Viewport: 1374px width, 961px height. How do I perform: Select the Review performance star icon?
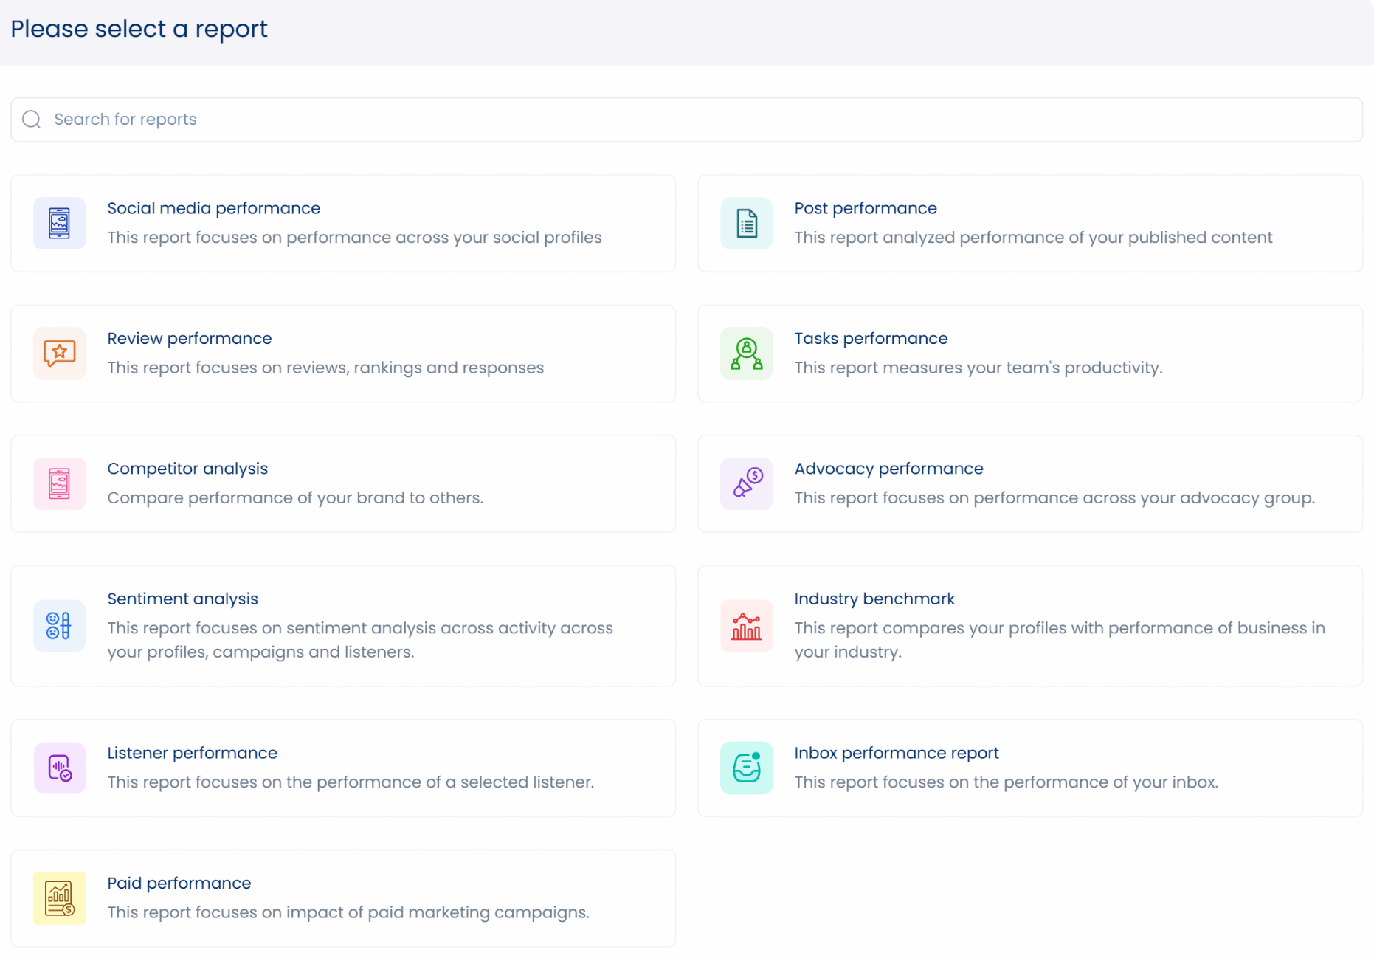coord(59,353)
